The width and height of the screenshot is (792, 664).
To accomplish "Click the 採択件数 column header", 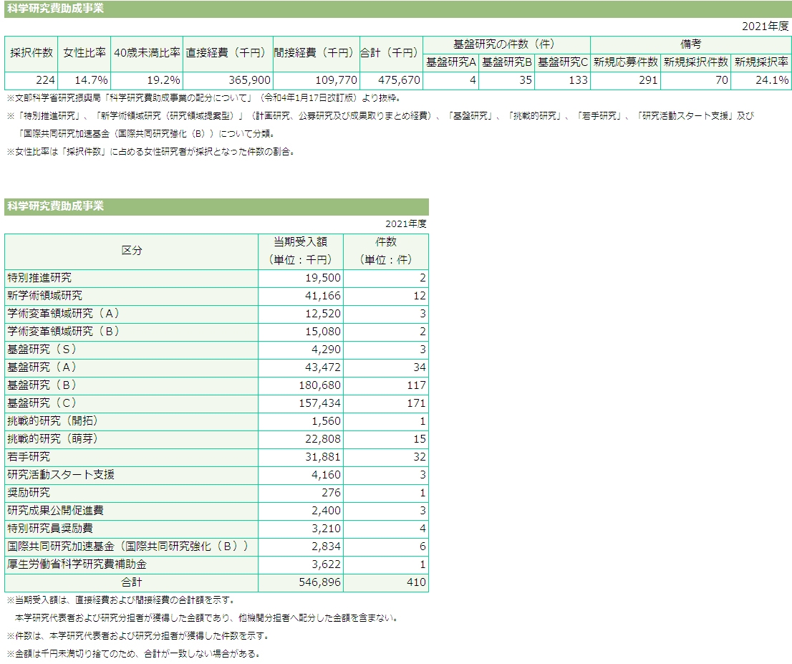I will coord(32,53).
